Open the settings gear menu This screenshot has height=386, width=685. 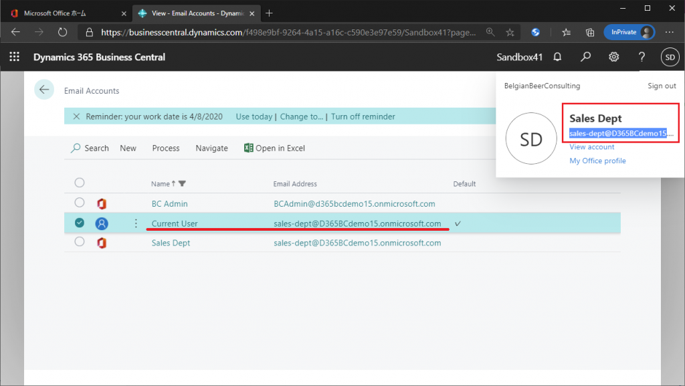click(x=614, y=58)
